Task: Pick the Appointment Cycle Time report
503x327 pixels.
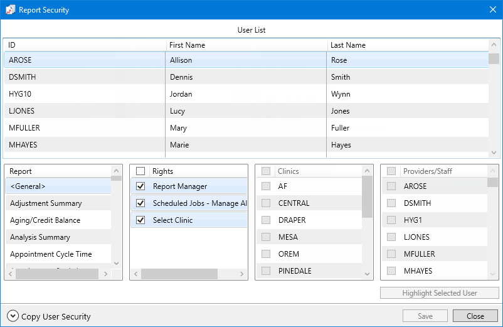Action: (x=51, y=254)
